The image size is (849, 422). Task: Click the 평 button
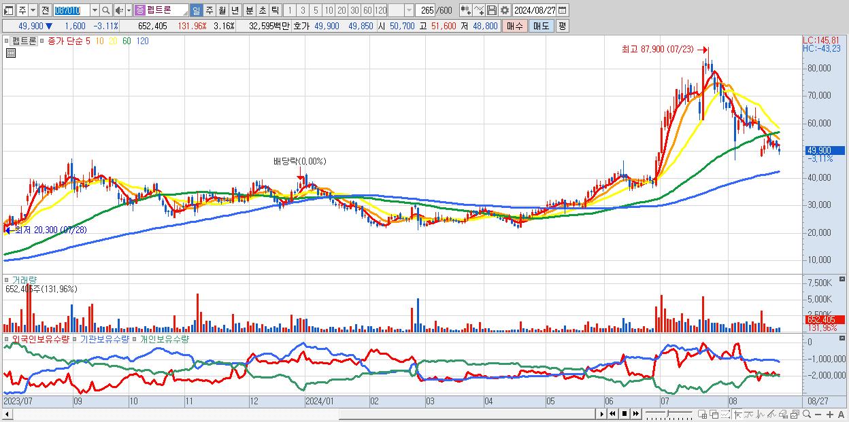point(562,26)
